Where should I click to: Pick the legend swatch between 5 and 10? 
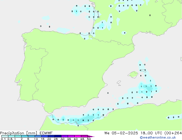click(32, 136)
